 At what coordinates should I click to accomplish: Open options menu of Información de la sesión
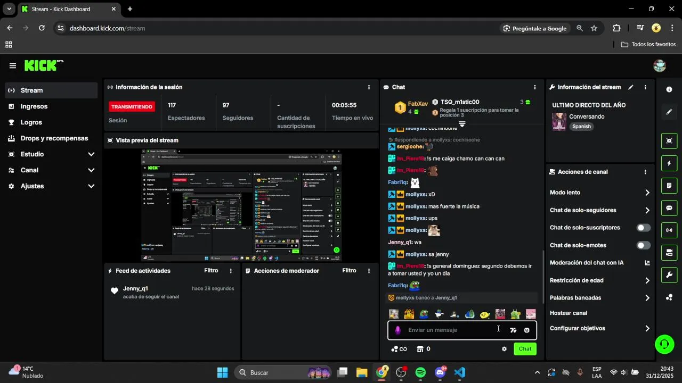pyautogui.click(x=369, y=87)
